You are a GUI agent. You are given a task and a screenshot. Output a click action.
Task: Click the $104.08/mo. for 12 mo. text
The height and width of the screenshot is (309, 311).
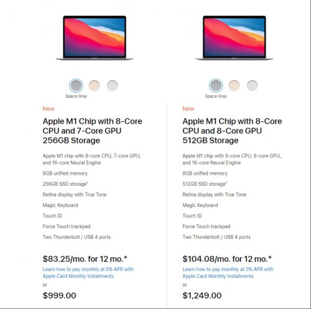227,259
